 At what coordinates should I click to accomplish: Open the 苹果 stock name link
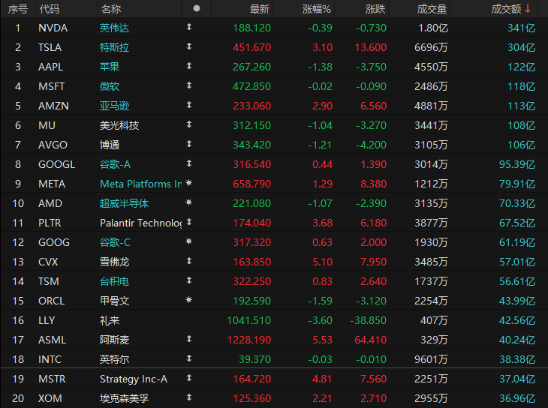[x=110, y=67]
